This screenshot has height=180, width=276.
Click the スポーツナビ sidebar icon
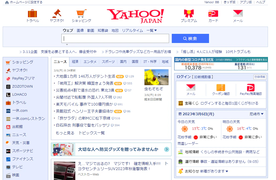click(8, 151)
